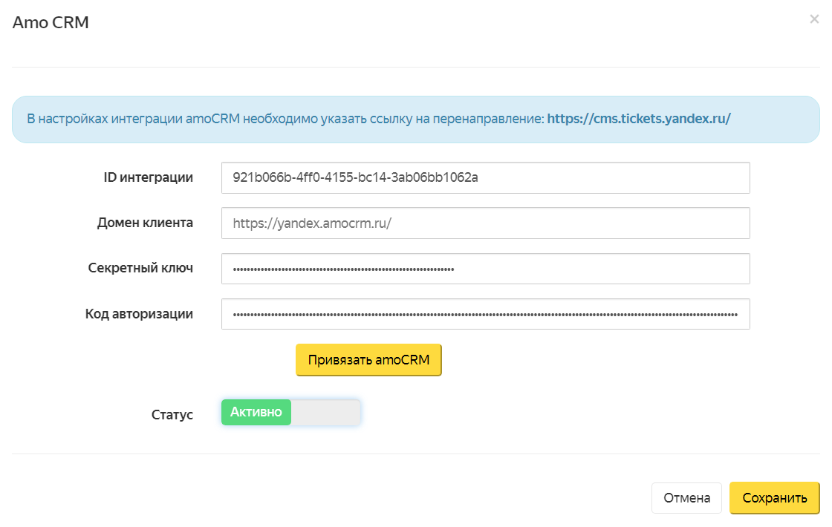Click the Код авторизации label
832x527 pixels.
click(139, 314)
